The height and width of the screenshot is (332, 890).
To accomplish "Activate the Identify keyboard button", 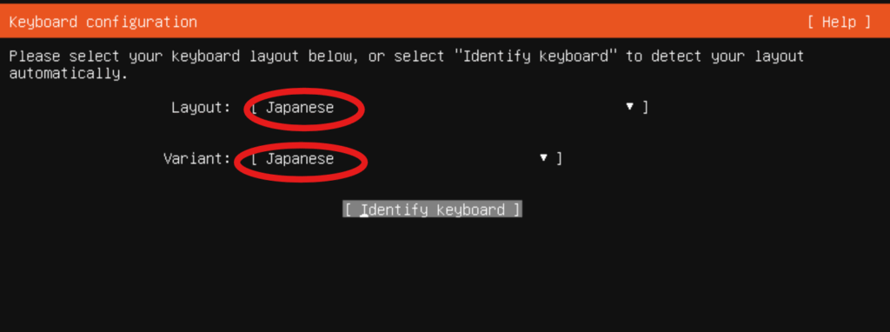I will 432,209.
